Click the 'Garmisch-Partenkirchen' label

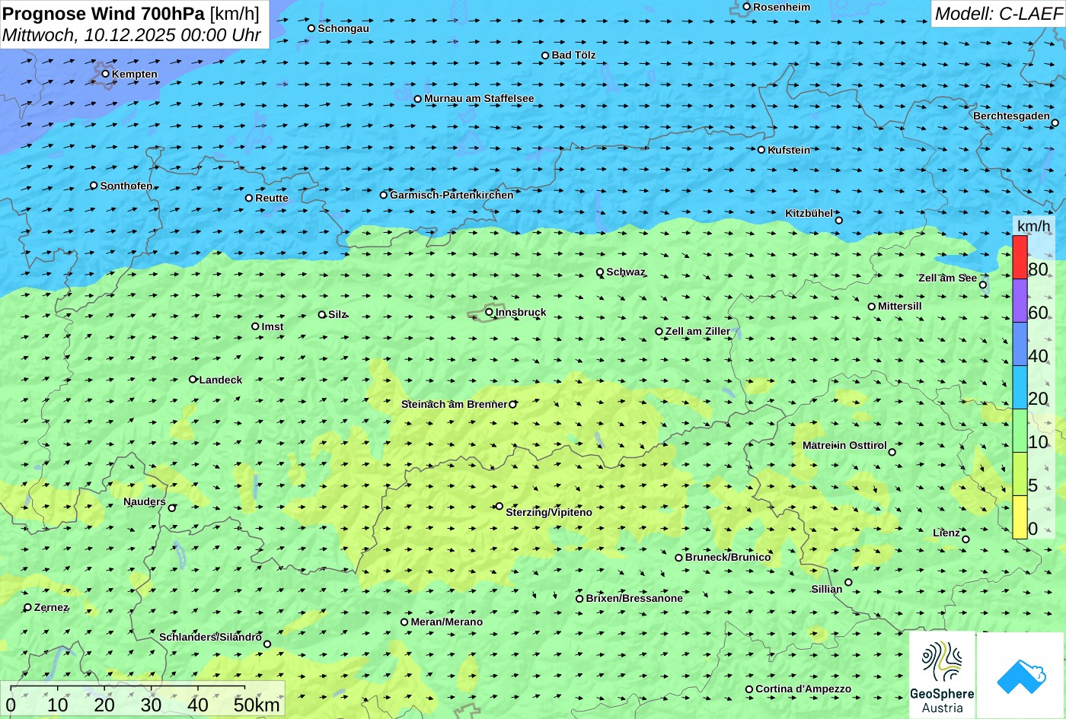(x=452, y=195)
